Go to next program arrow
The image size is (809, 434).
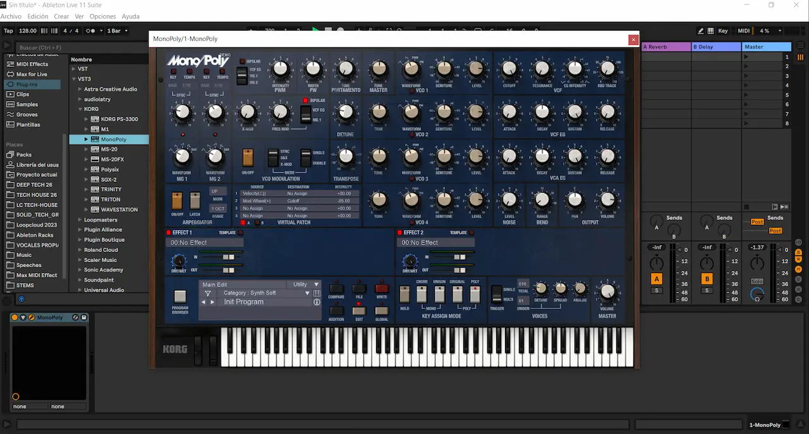click(x=212, y=302)
